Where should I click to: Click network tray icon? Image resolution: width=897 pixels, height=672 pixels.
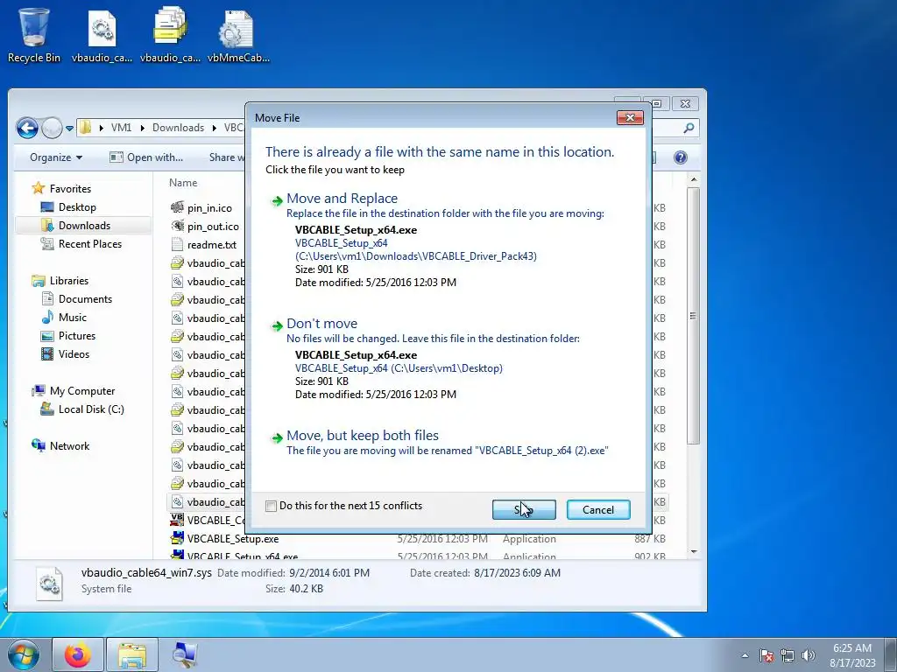pos(788,655)
